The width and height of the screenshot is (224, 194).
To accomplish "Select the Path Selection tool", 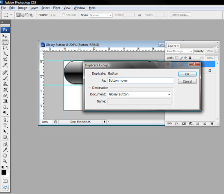I will (5, 131).
